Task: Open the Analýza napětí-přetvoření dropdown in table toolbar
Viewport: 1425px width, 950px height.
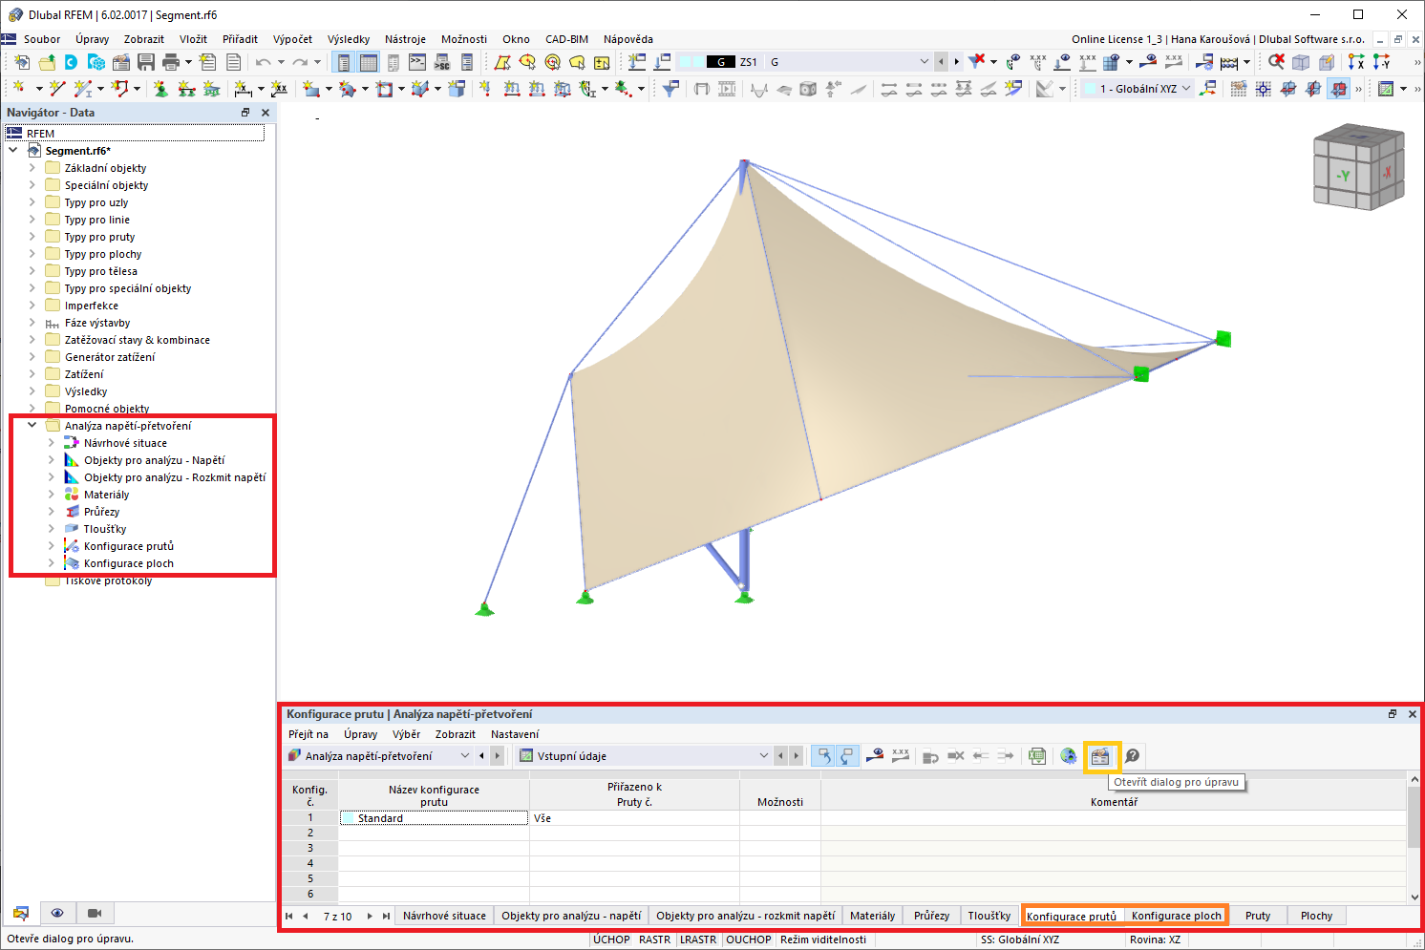Action: 465,756
